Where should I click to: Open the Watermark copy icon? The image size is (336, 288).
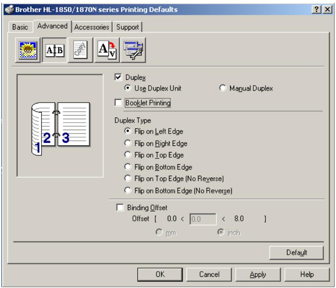80,50
